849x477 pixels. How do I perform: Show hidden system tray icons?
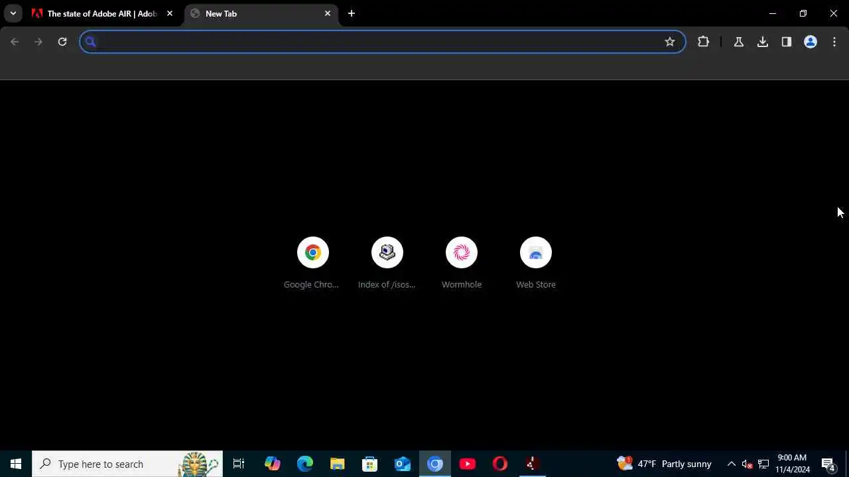732,464
